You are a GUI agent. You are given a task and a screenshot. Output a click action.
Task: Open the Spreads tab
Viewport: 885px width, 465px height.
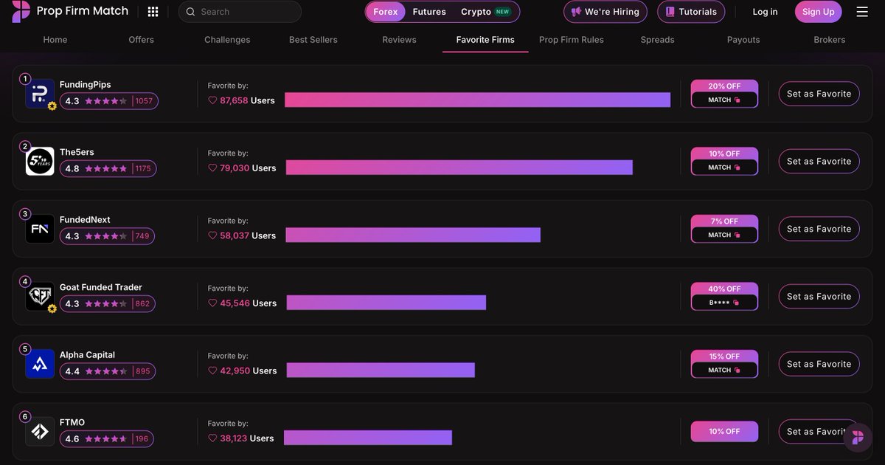[657, 40]
